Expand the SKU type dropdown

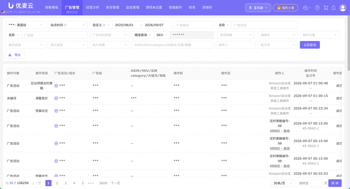click(x=162, y=35)
